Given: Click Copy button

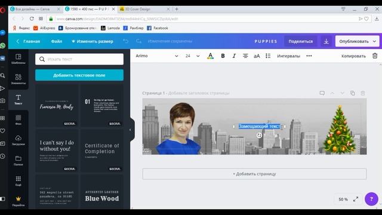Looking at the screenshot, I should point(353,56).
